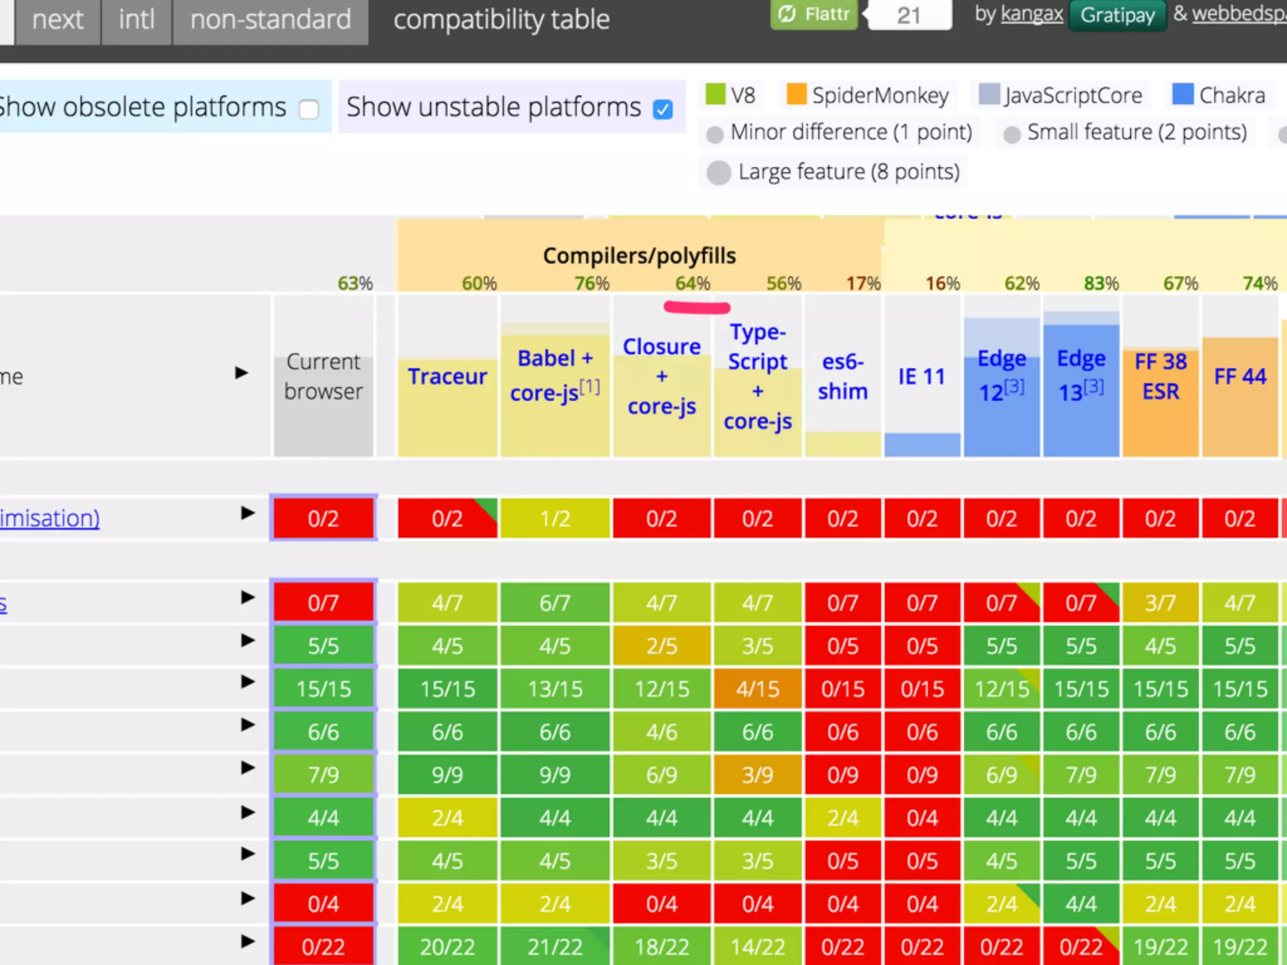Expand the row showing 0/22 in current browser
The image size is (1287, 965).
point(248,942)
